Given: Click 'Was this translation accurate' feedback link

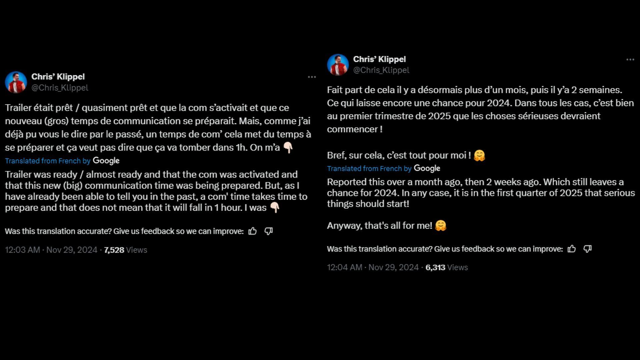Looking at the screenshot, I should tap(124, 231).
